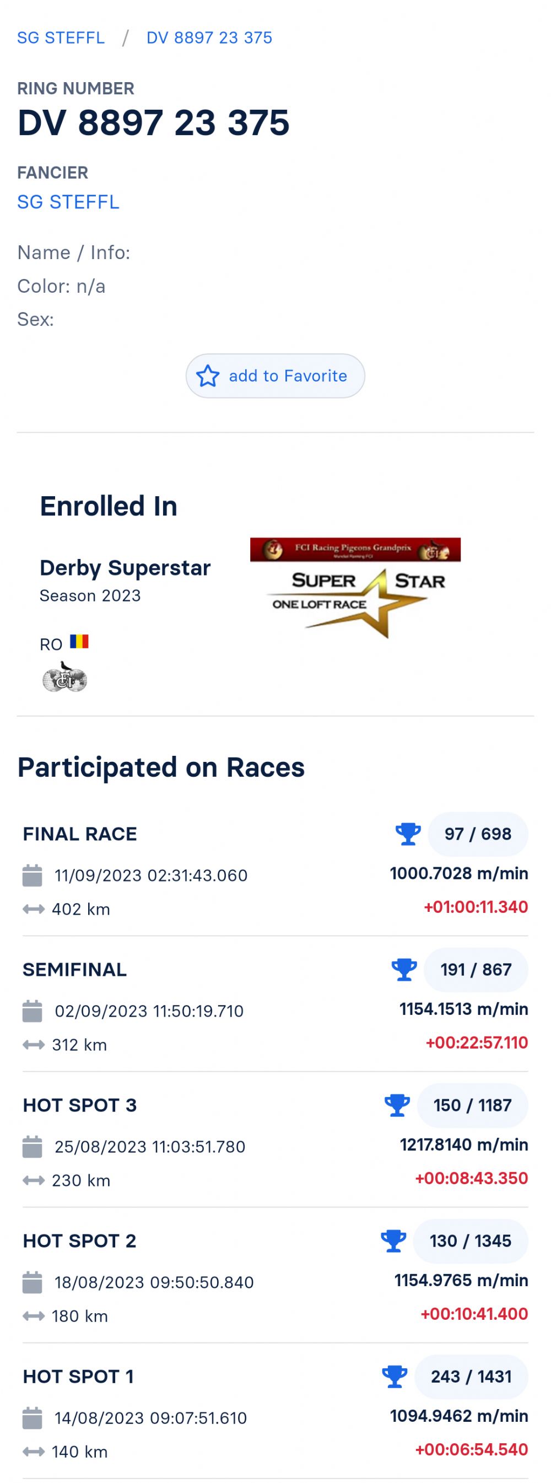Click the HOT SPOT 1 trophy icon
The height and width of the screenshot is (1483, 551).
(395, 1377)
